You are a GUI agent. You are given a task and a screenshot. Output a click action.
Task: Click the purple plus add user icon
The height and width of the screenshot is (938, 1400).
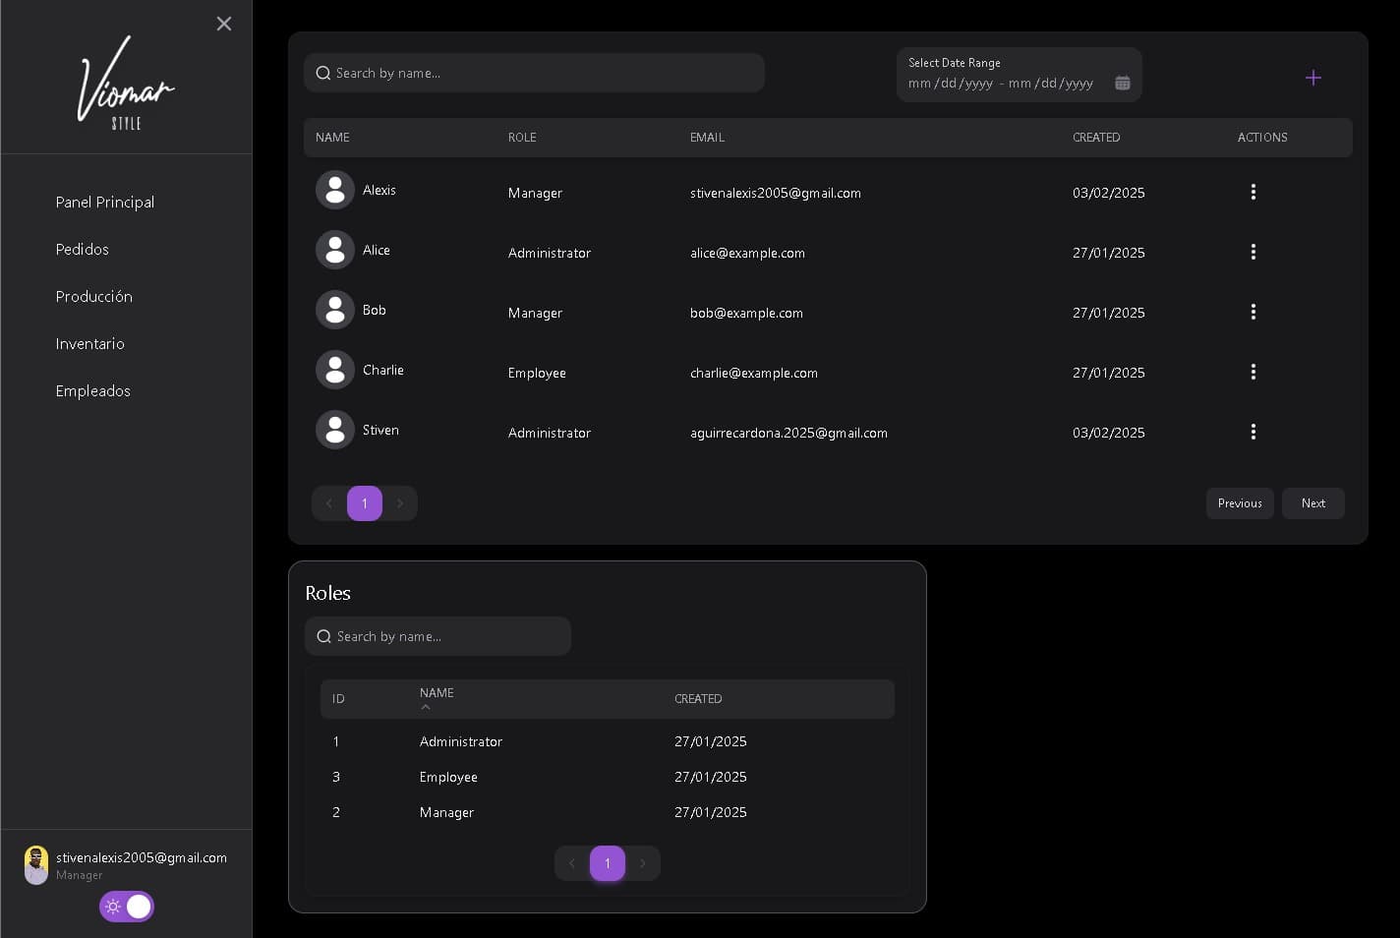pos(1312,78)
